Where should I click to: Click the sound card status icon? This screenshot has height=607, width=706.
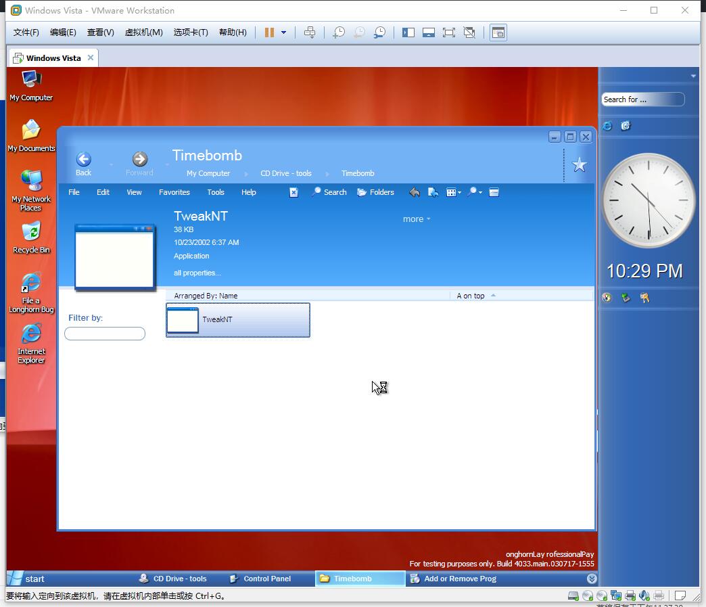tap(644, 595)
